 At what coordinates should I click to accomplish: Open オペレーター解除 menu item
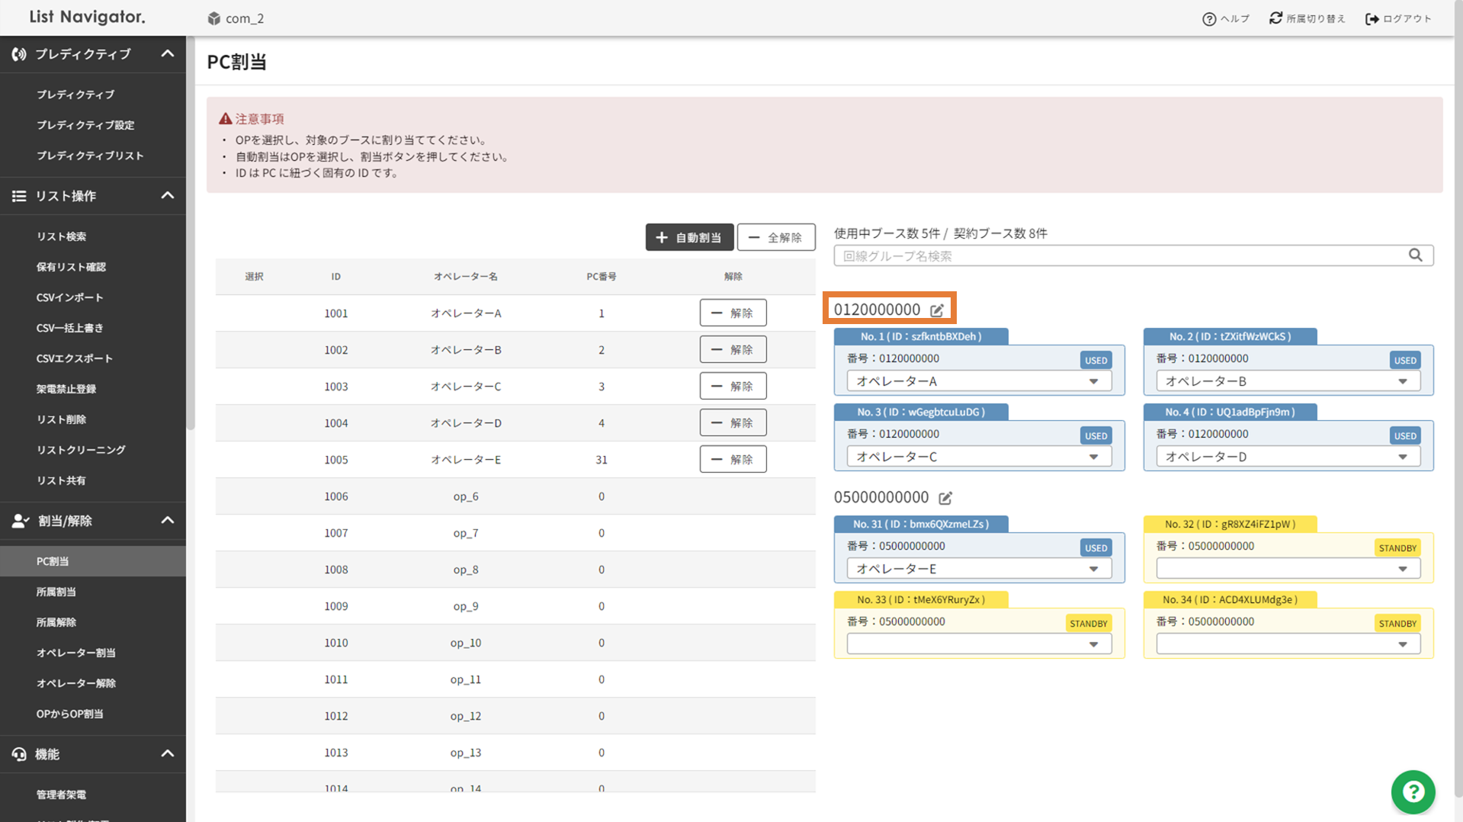[76, 683]
